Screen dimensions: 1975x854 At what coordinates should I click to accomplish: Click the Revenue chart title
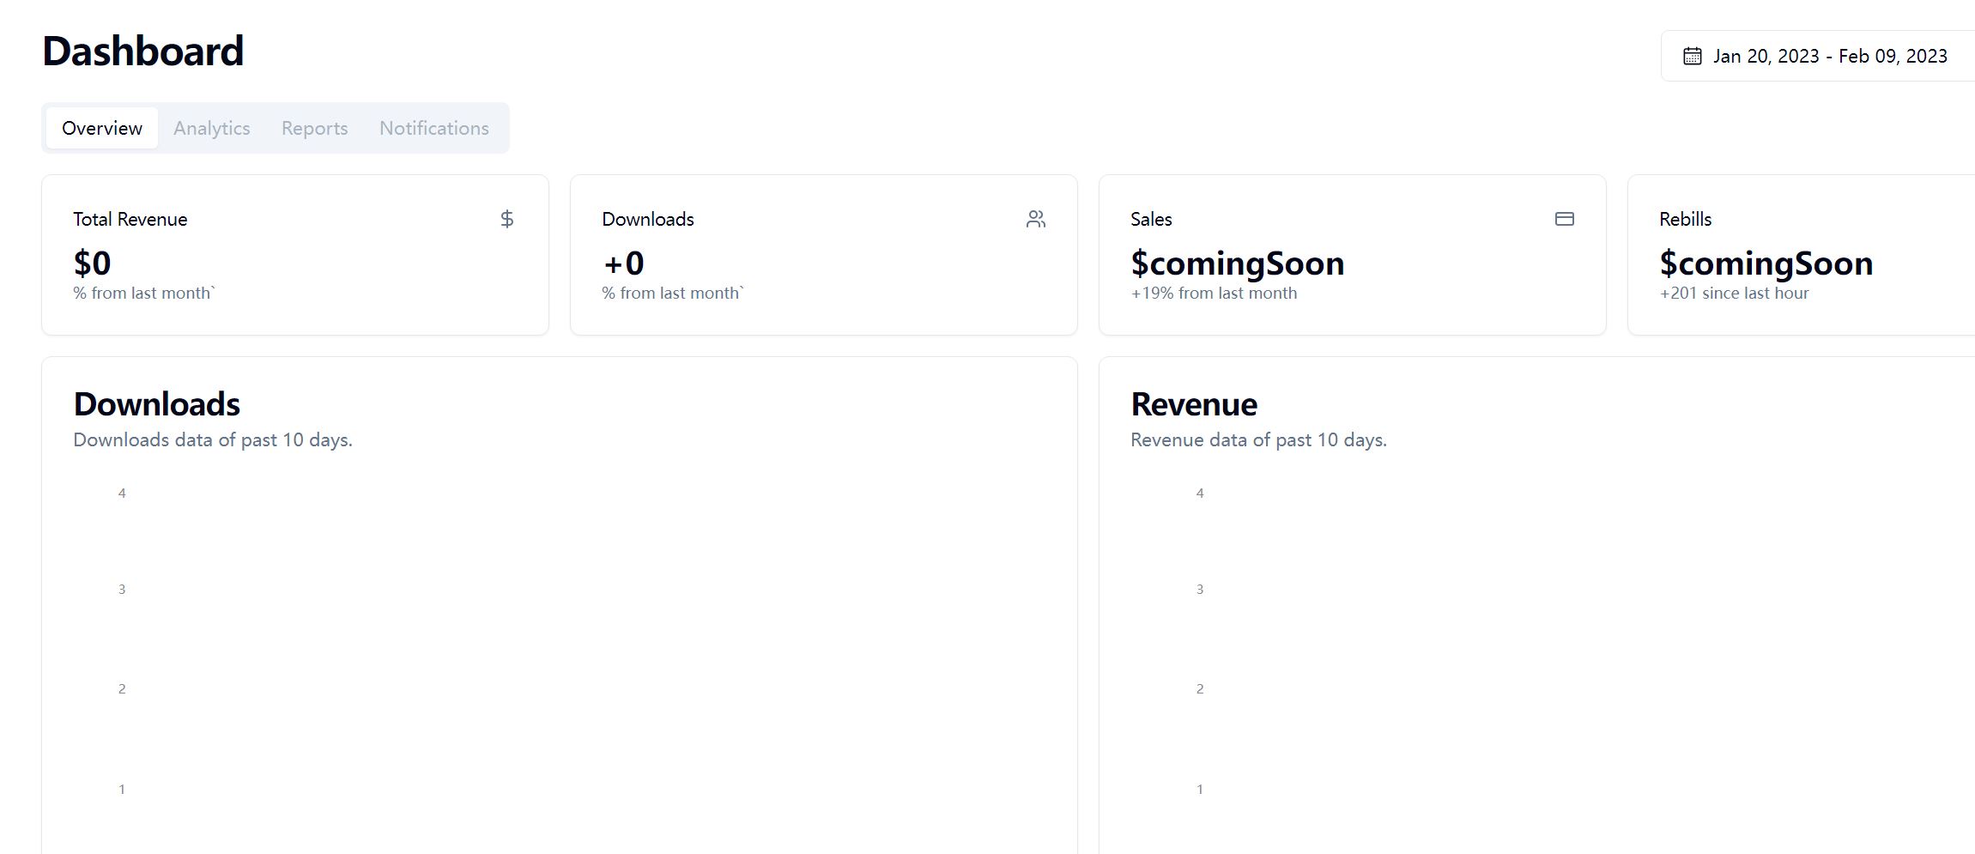[x=1194, y=403]
